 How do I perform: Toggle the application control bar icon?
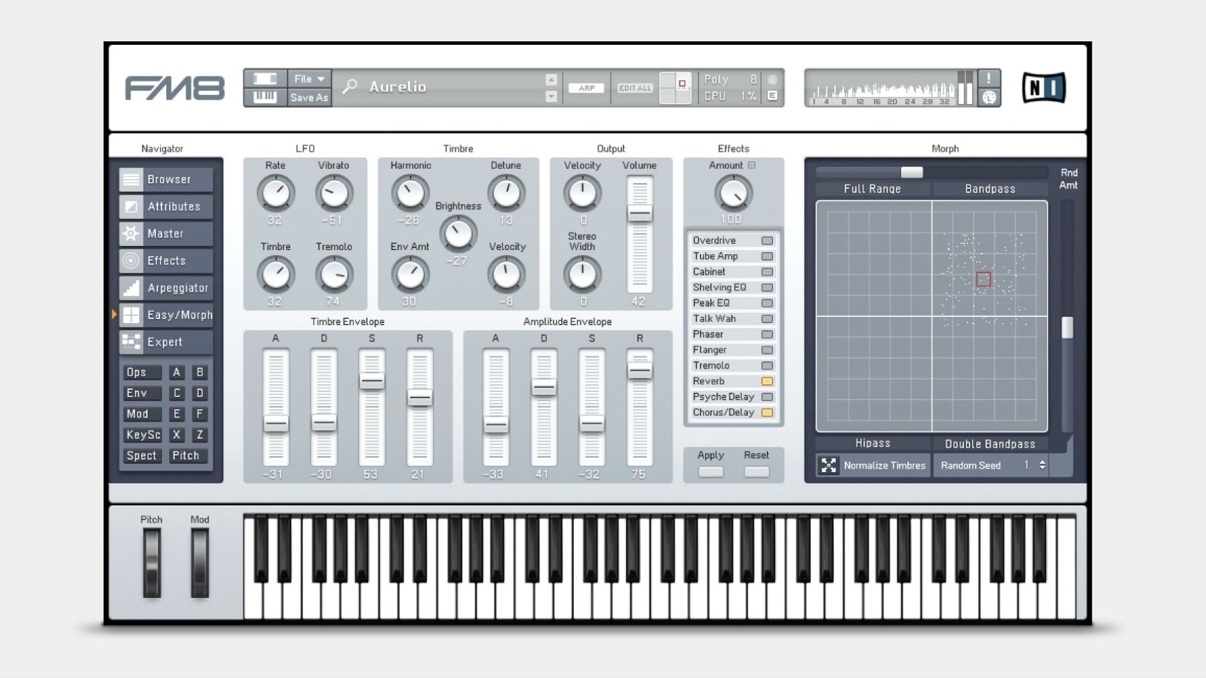265,79
